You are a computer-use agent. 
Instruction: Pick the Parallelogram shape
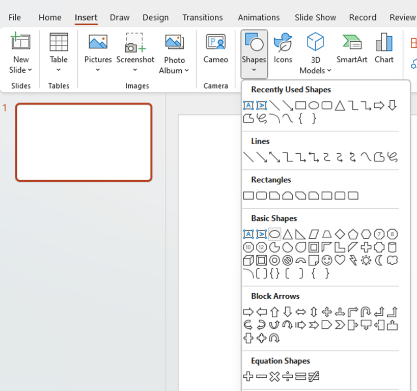[314, 234]
